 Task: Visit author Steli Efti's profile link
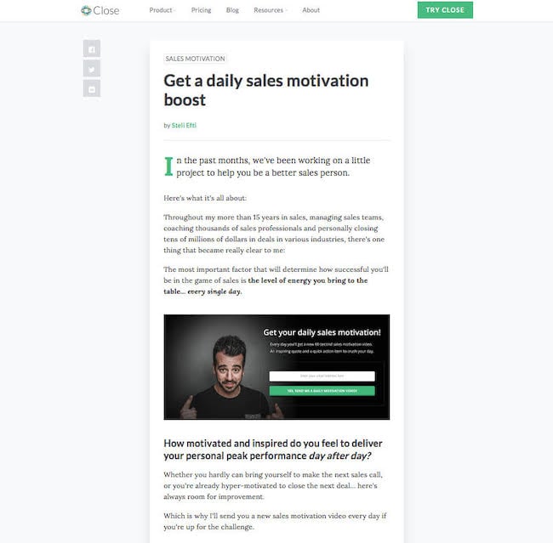[184, 126]
